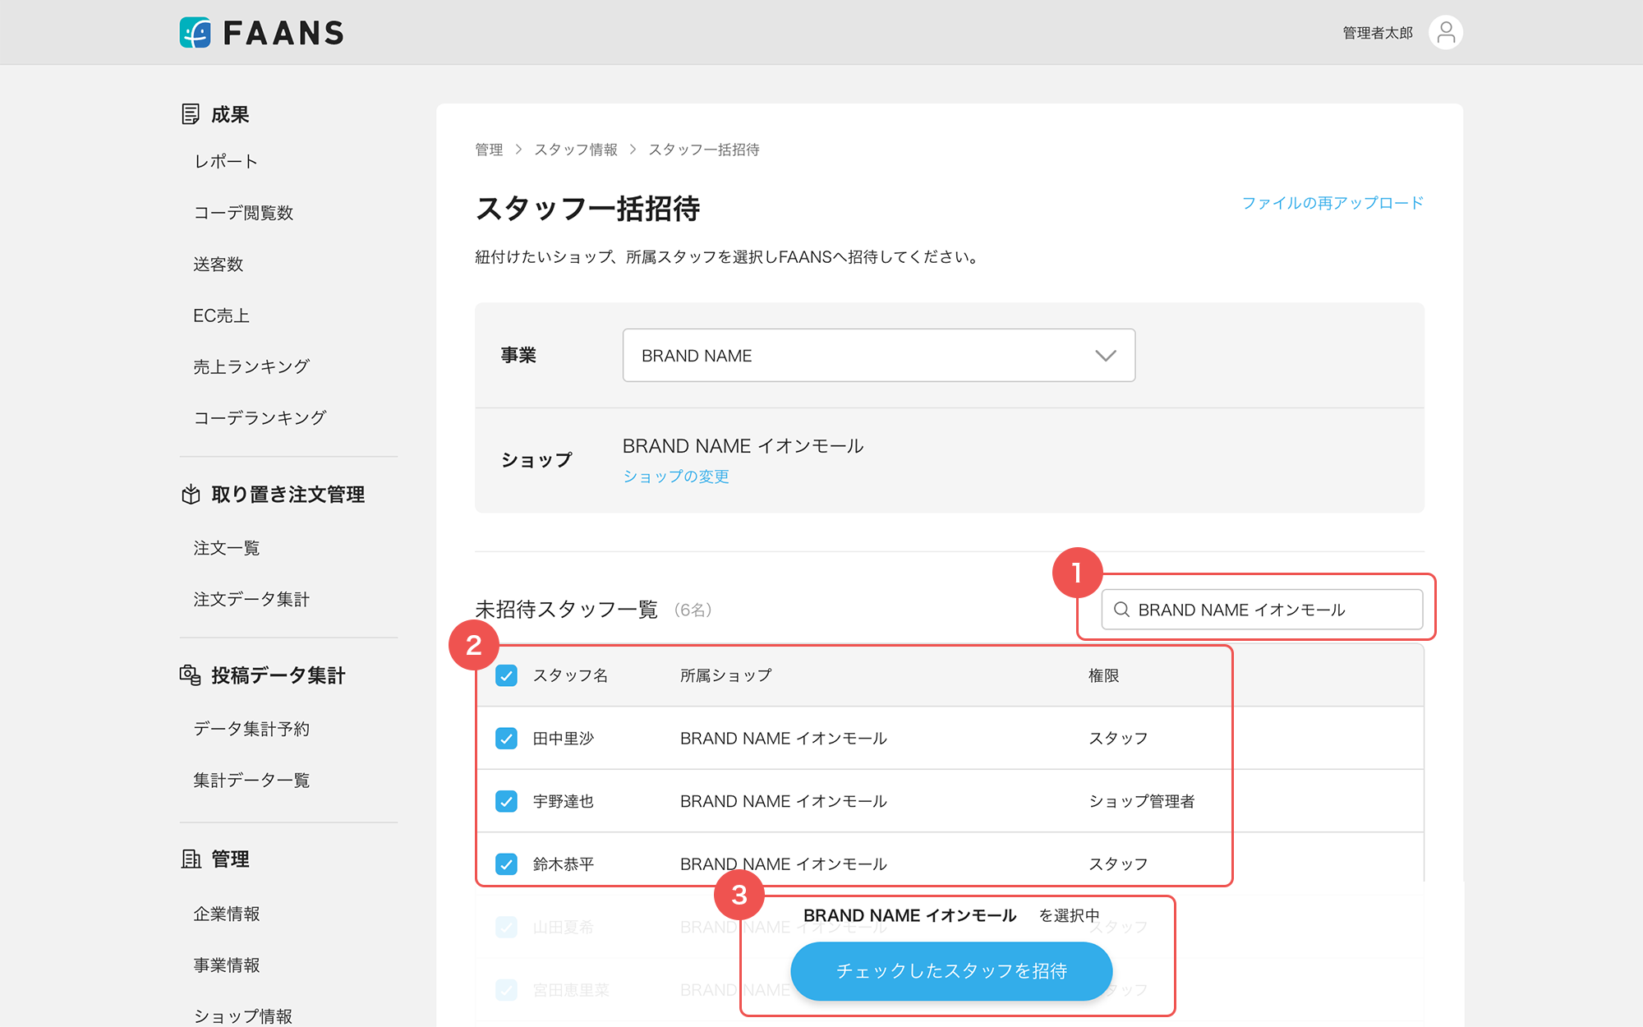Click the search magnifier icon
Image resolution: width=1643 pixels, height=1027 pixels.
pos(1121,610)
